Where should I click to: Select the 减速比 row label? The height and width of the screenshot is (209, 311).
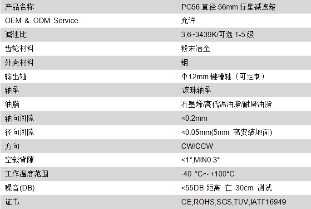[16, 34]
